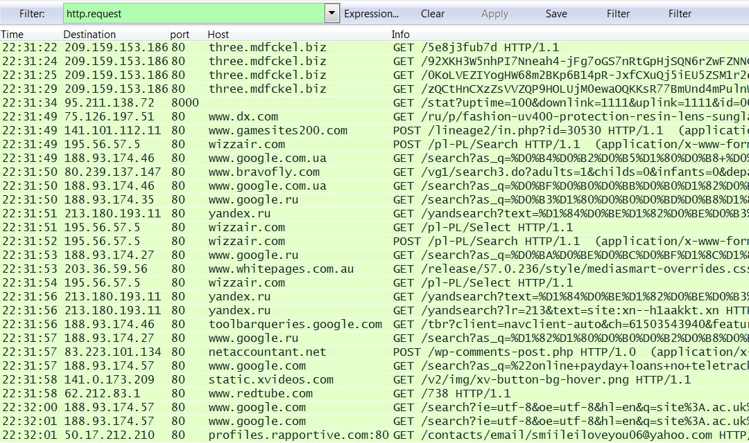Select the port 8000 request to 95.211.138.72
The image size is (749, 443).
tap(110, 103)
